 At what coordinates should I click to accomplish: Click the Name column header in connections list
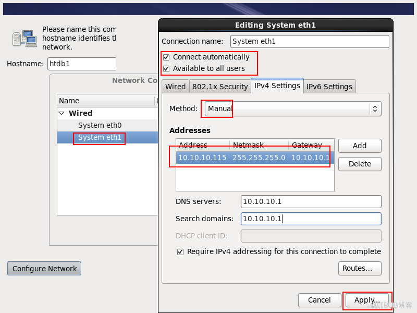tap(106, 101)
